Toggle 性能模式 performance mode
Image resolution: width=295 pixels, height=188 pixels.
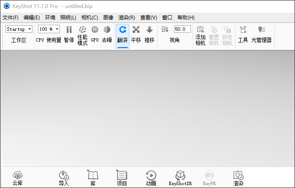[83, 36]
